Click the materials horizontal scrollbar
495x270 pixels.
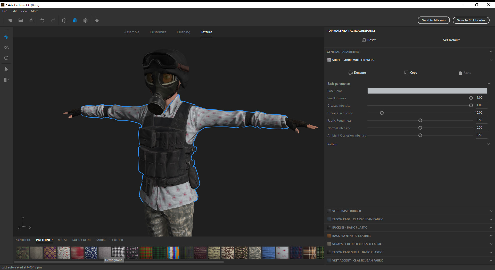(x=119, y=262)
